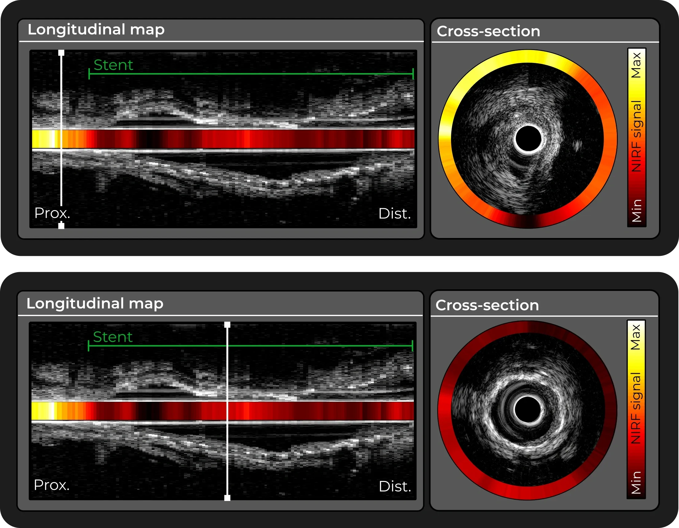Click the lower NIRF signal colorbar
This screenshot has height=528, width=679.
coord(636,409)
